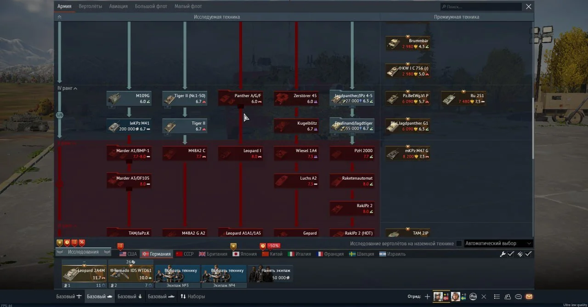
Task: Click the magnifier icon in the search box
Action: (443, 7)
